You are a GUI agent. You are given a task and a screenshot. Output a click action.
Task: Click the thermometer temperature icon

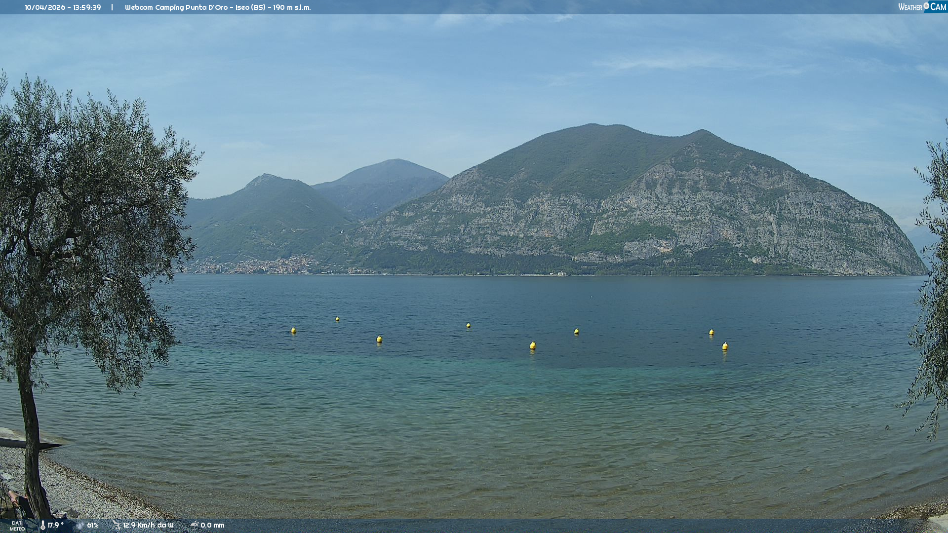tap(43, 525)
